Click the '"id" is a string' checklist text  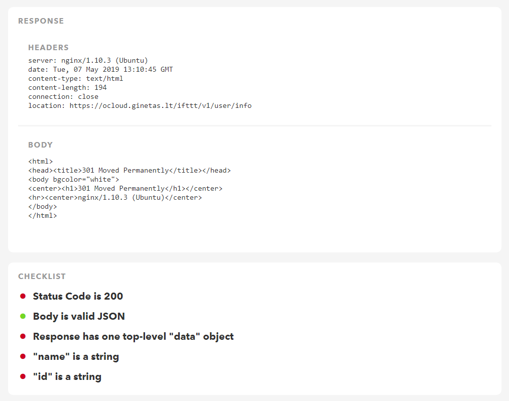coord(67,377)
